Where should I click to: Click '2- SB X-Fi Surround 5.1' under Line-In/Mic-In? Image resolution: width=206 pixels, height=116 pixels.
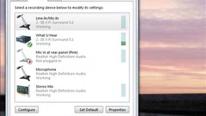click(x=55, y=23)
